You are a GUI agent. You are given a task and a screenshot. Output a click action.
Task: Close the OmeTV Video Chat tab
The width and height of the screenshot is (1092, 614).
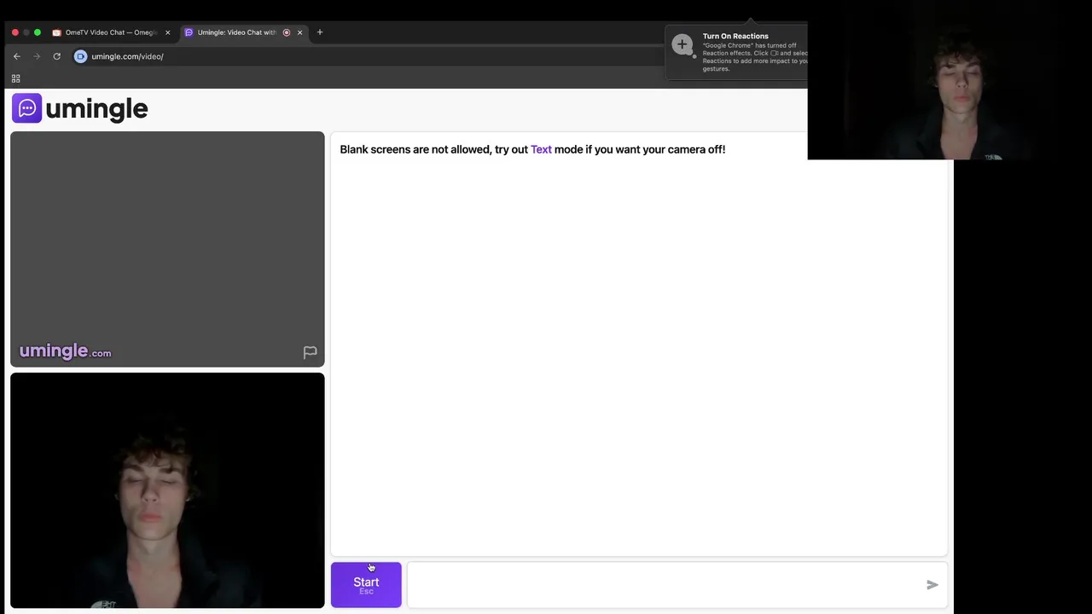click(167, 32)
